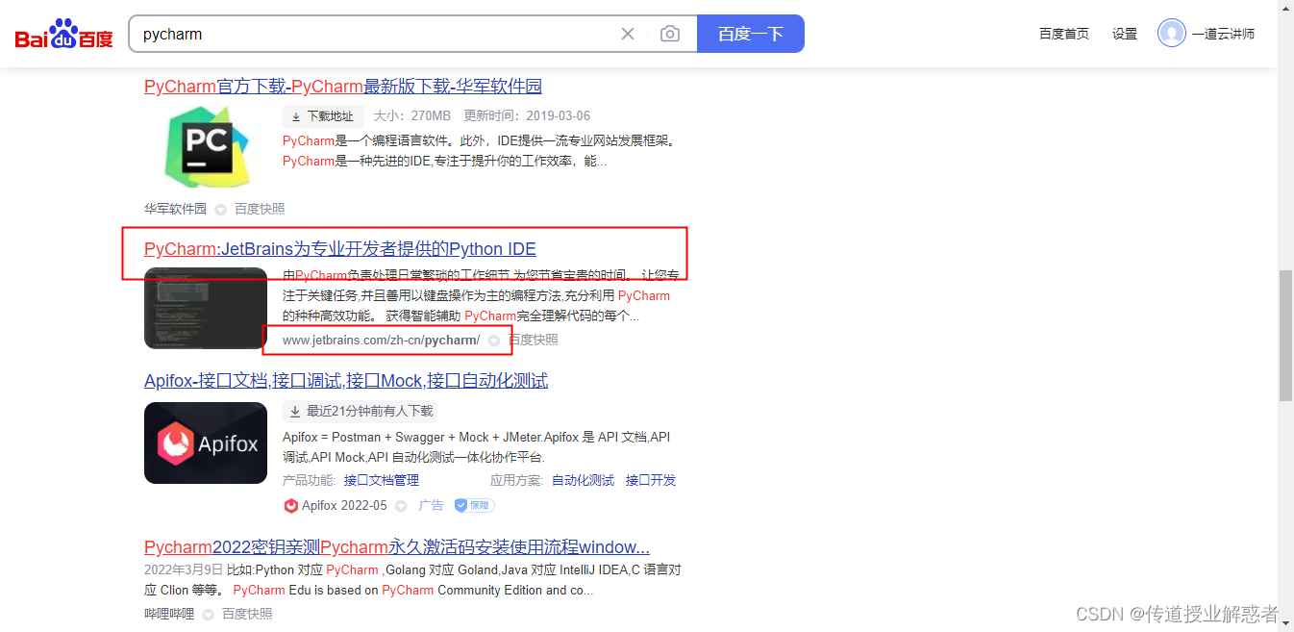Click the small Apifox icon before Apifox 2022-05

[x=290, y=505]
